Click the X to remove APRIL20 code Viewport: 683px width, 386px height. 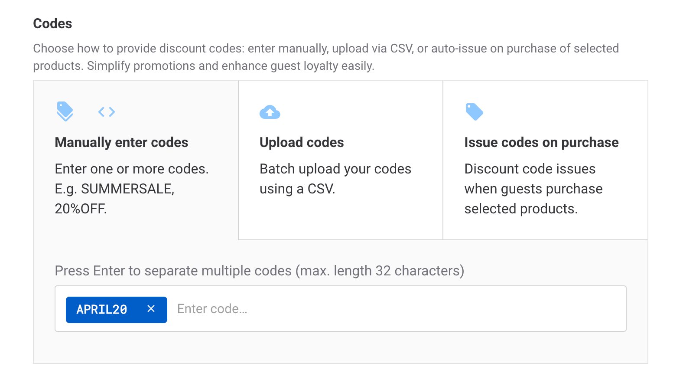pos(151,309)
